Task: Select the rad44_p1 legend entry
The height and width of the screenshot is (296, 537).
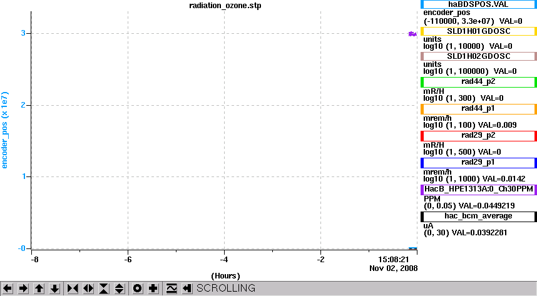Action: (478, 109)
